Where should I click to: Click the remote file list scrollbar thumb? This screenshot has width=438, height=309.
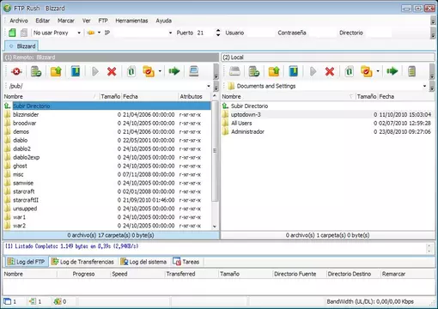(x=215, y=151)
